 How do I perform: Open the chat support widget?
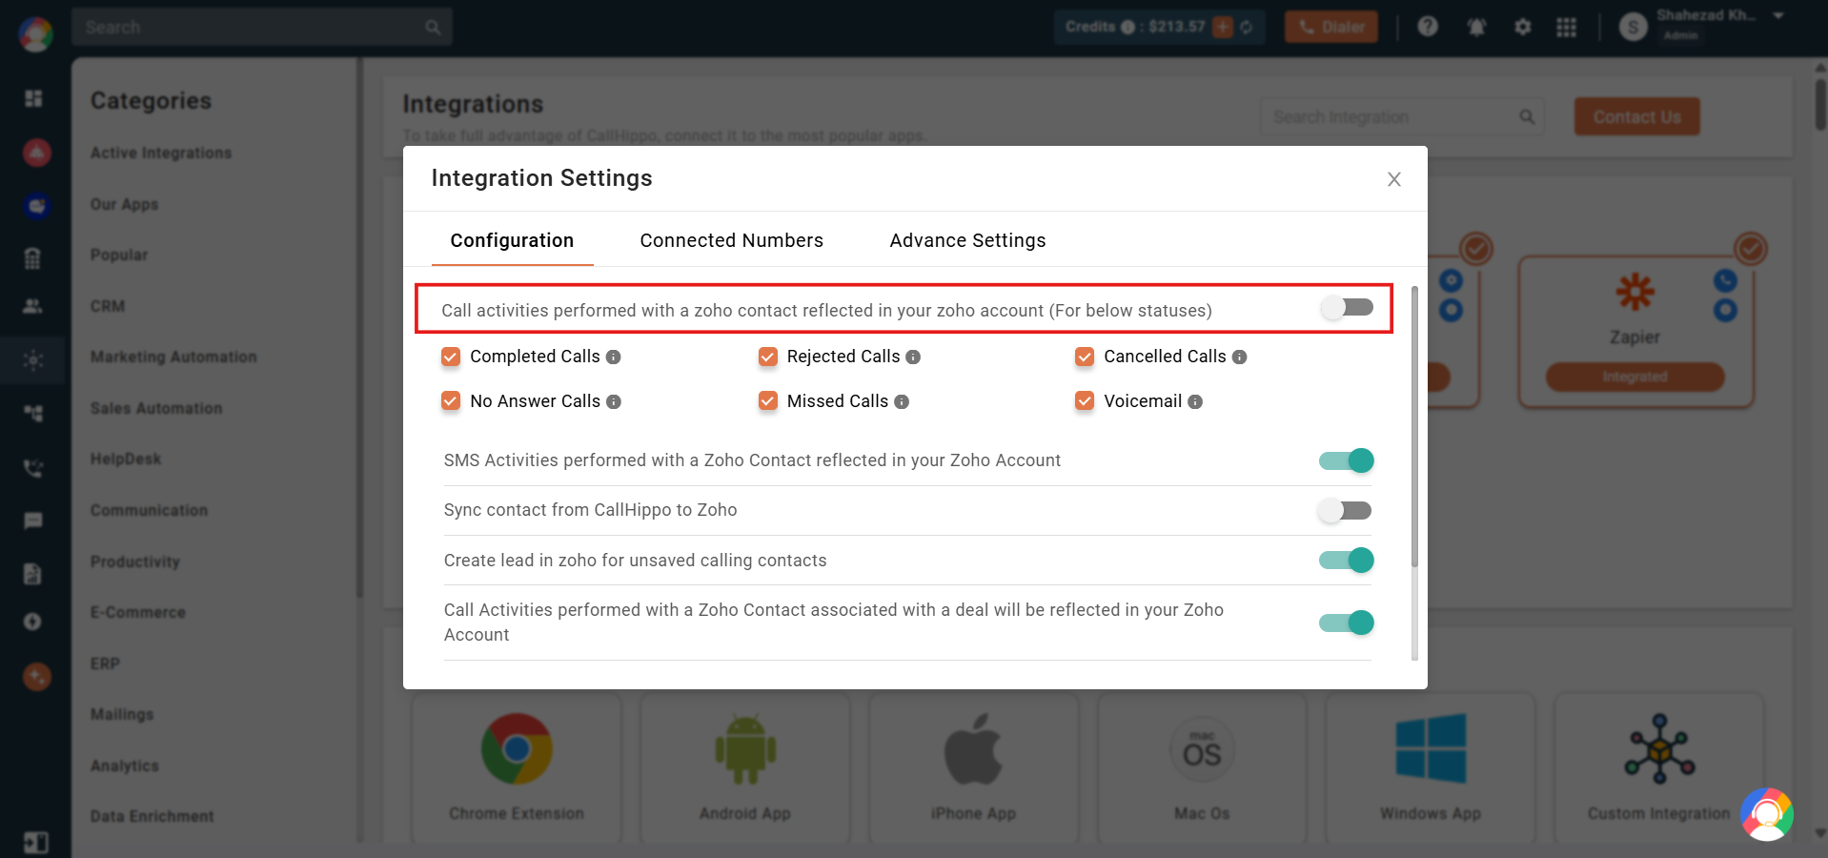click(x=1767, y=814)
